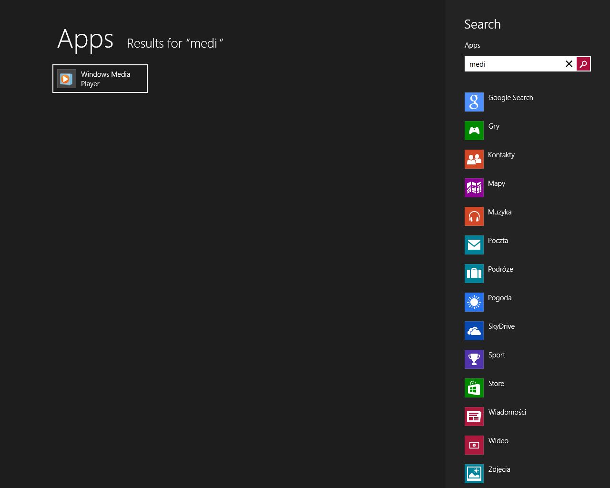This screenshot has width=610, height=488.
Task: Select the Kontakty label
Action: (501, 155)
